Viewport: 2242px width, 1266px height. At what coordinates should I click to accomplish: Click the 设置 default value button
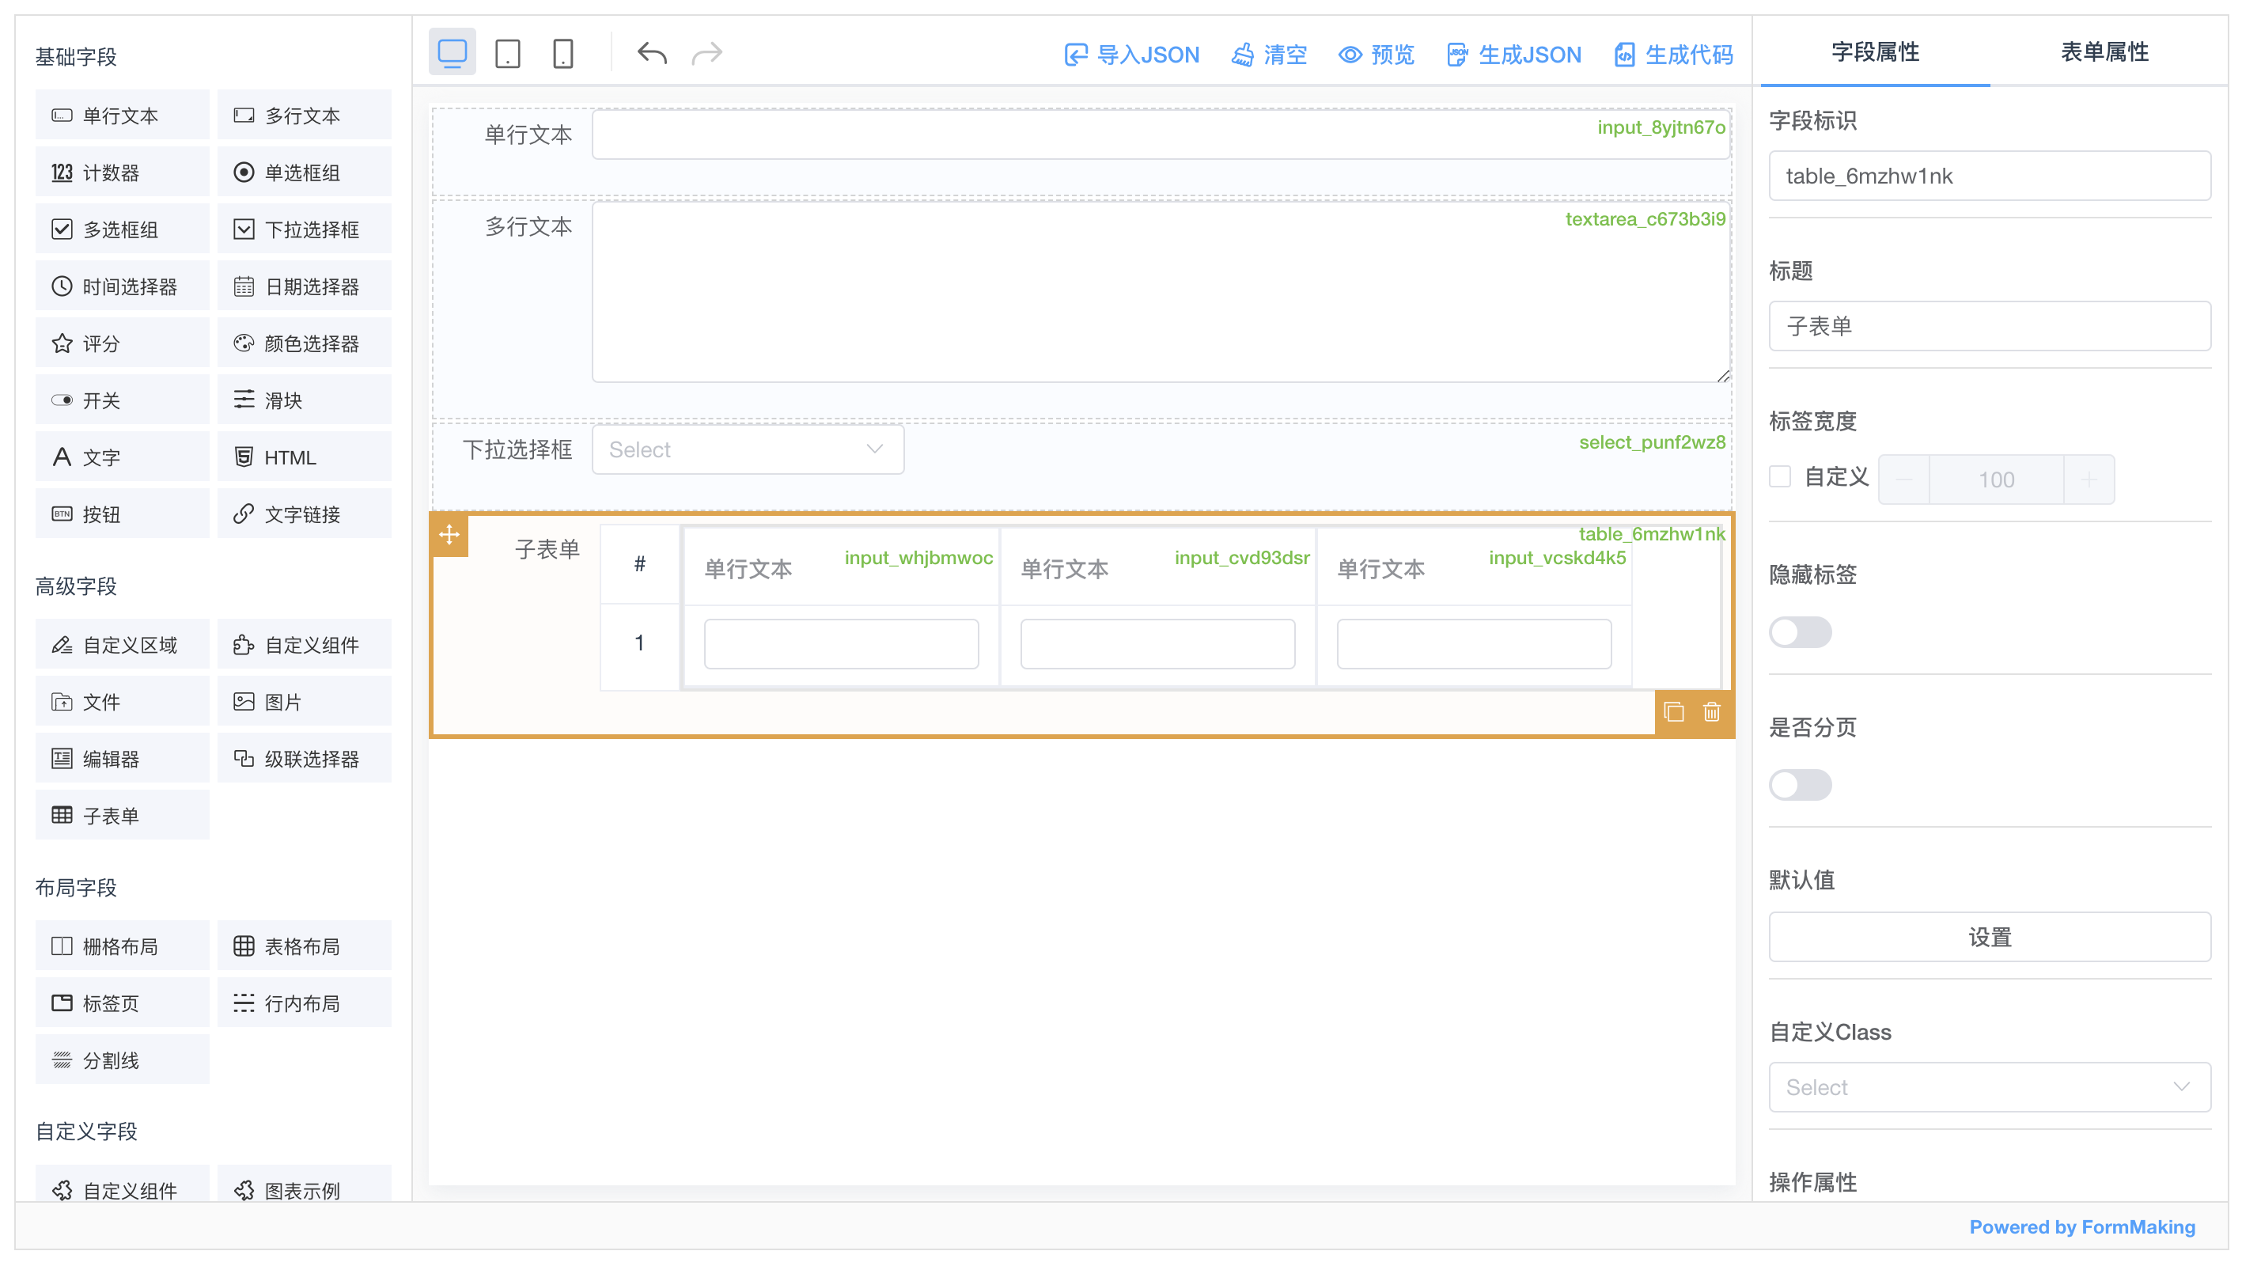(x=1989, y=937)
